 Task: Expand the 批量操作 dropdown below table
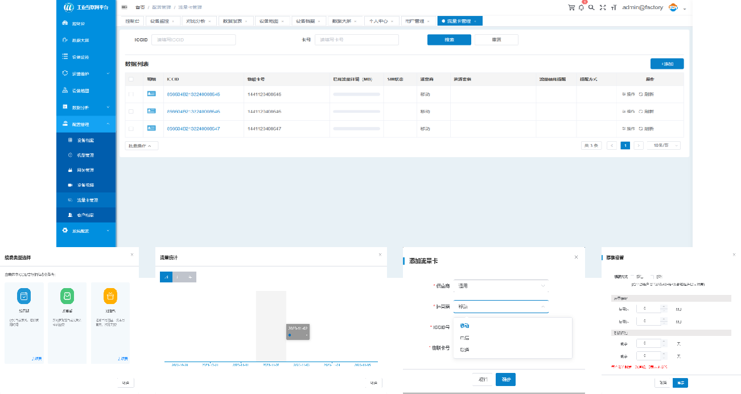[141, 146]
